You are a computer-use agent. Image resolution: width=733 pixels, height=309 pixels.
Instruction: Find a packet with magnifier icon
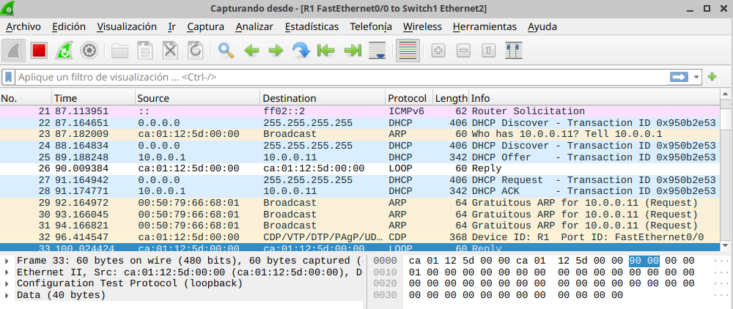coord(226,51)
